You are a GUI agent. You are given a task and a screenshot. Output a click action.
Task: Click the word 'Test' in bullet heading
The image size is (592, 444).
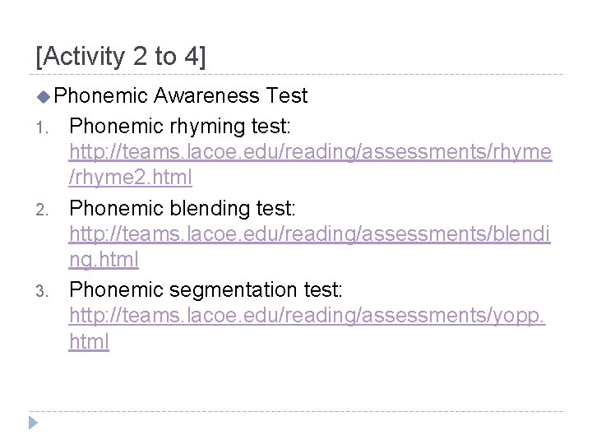tap(287, 96)
